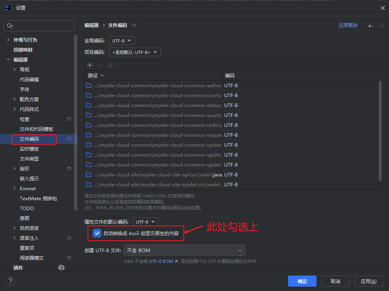Open the 属性文件的默认编码 dropdown
Image resolution: width=389 pixels, height=291 pixels.
pos(145,222)
